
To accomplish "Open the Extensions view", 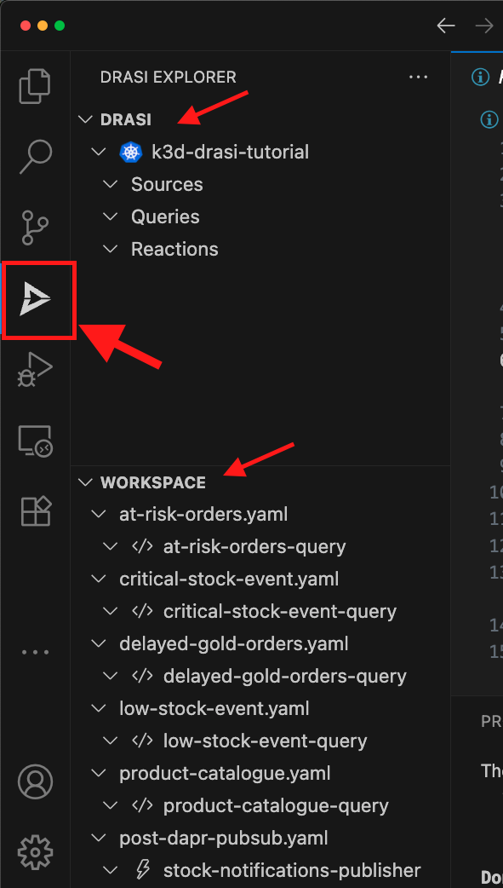I will point(35,509).
